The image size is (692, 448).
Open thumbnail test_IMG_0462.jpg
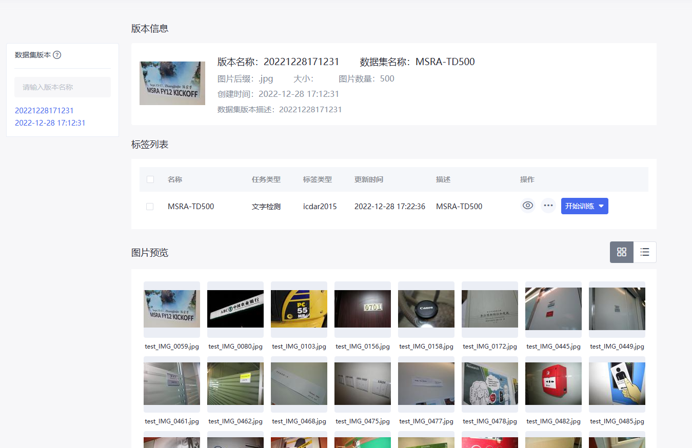coord(235,384)
